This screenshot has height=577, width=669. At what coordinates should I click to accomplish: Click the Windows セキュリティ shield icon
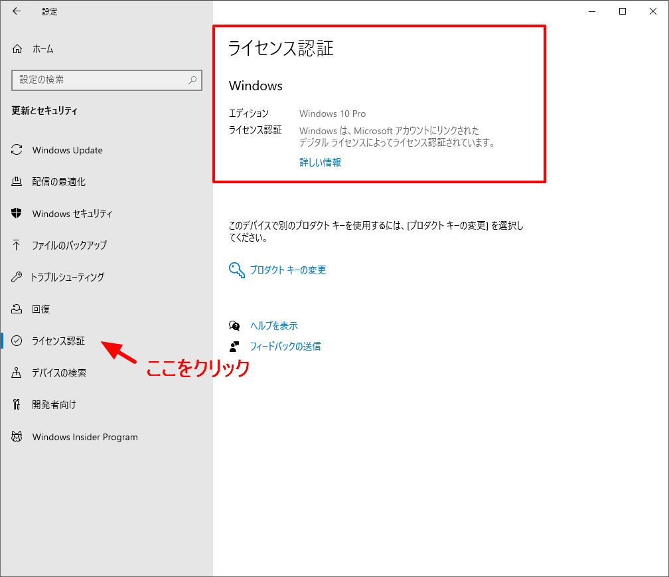coord(17,213)
